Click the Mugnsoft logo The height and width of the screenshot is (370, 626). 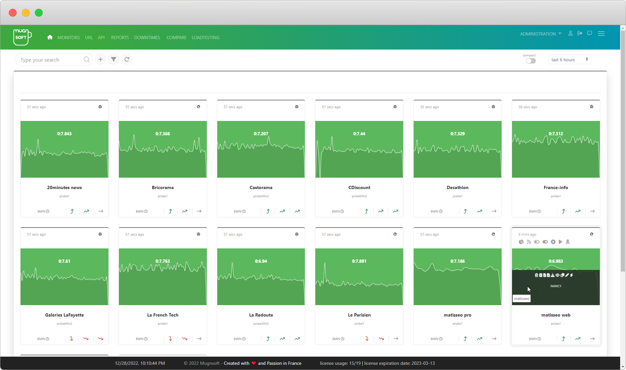[x=22, y=37]
